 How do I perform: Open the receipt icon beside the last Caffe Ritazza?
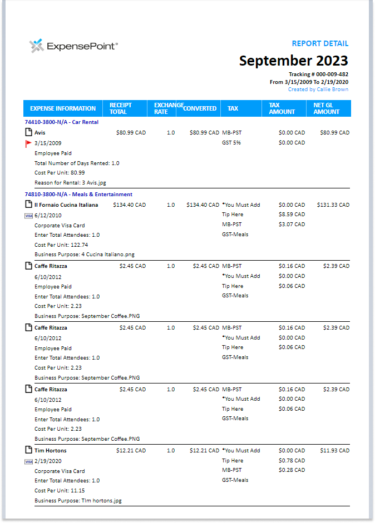[x=28, y=389]
